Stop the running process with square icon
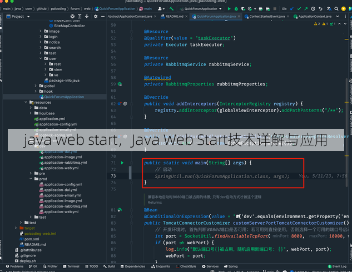352x272 pixels. tap(275, 9)
